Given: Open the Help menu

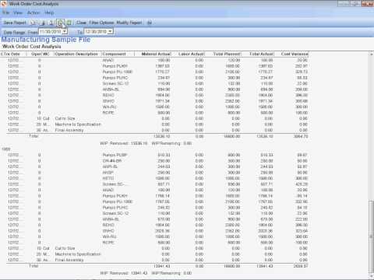Looking at the screenshot, I should pos(49,12).
